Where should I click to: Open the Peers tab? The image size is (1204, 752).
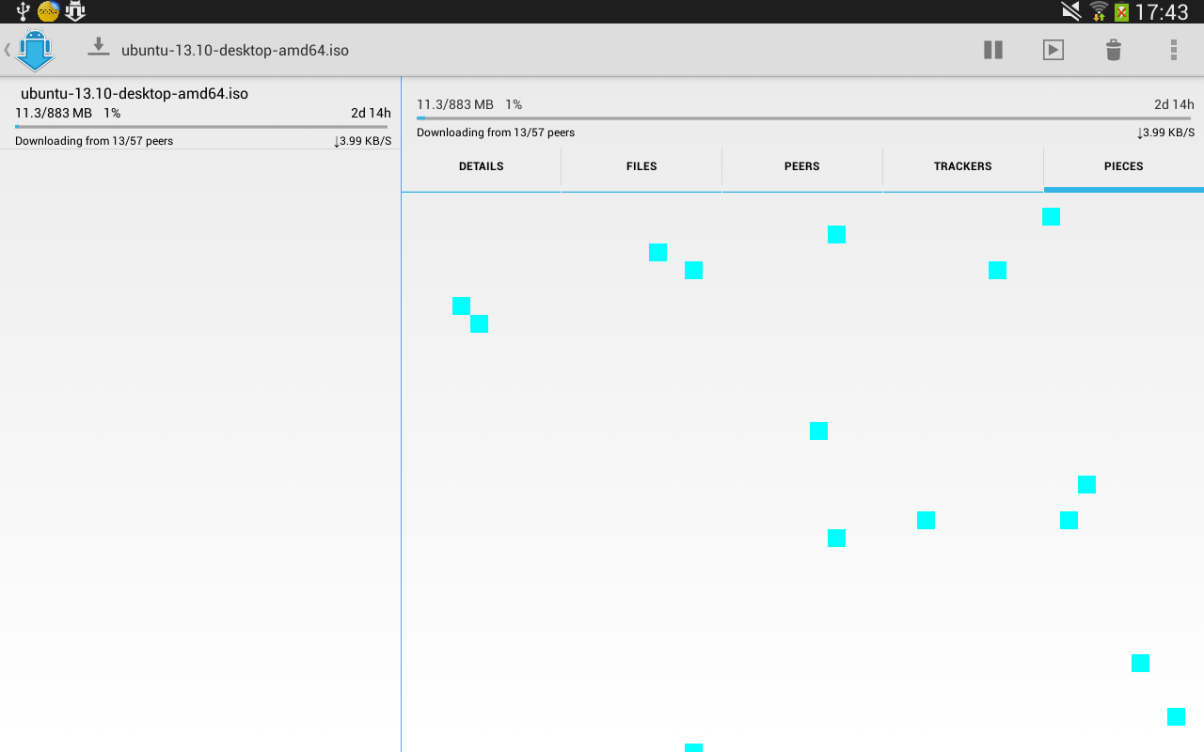[x=802, y=166]
